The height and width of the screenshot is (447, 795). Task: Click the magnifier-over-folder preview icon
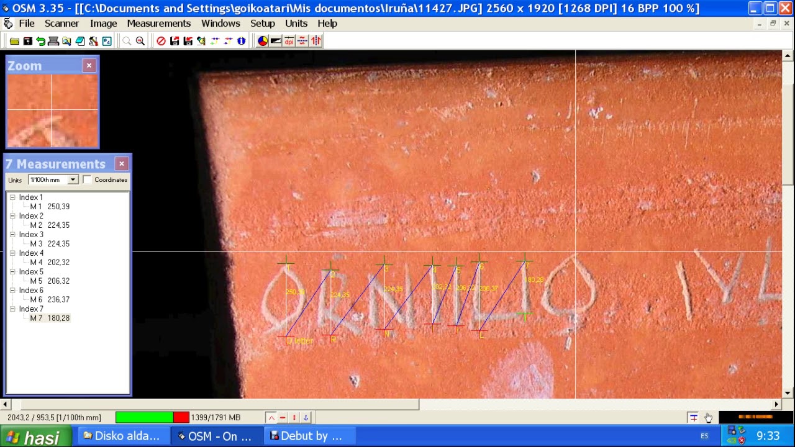coord(66,41)
